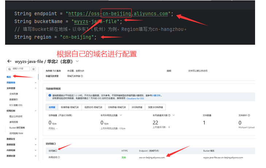
Task: Click the "cn-beijing" region string in code
Action: tap(77, 37)
